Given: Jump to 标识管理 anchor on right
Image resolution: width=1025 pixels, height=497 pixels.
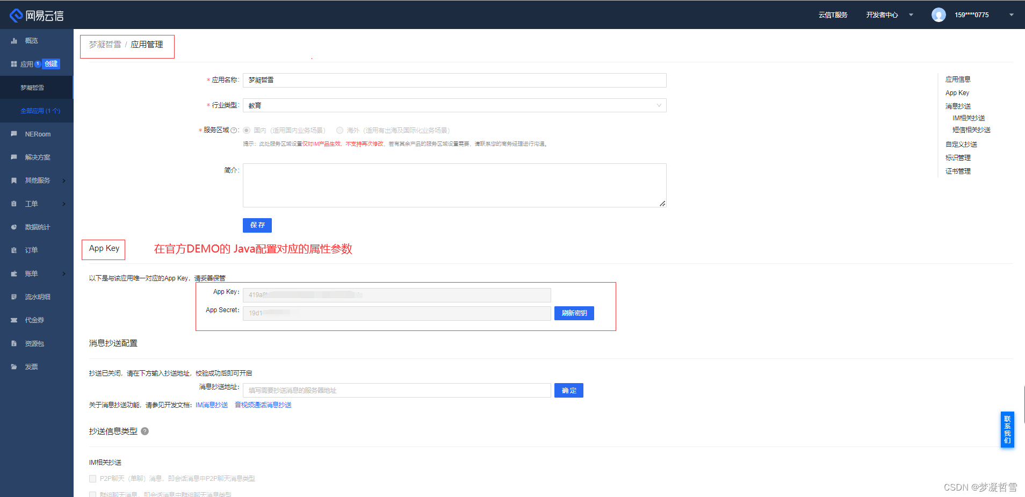Looking at the screenshot, I should (958, 158).
